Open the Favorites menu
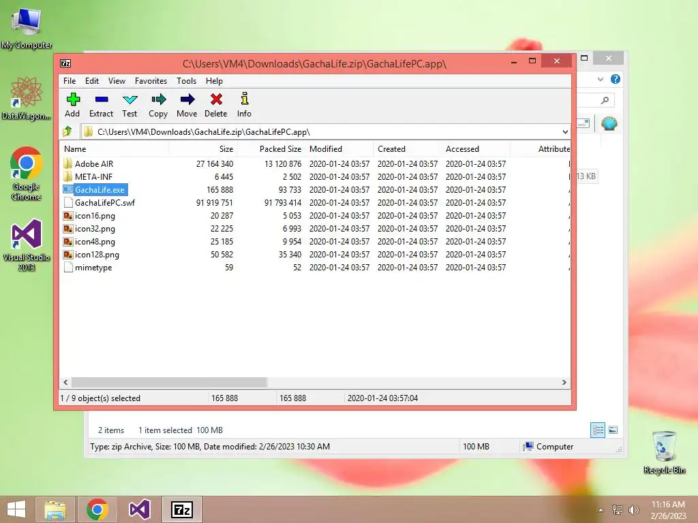This screenshot has width=698, height=523. point(151,81)
